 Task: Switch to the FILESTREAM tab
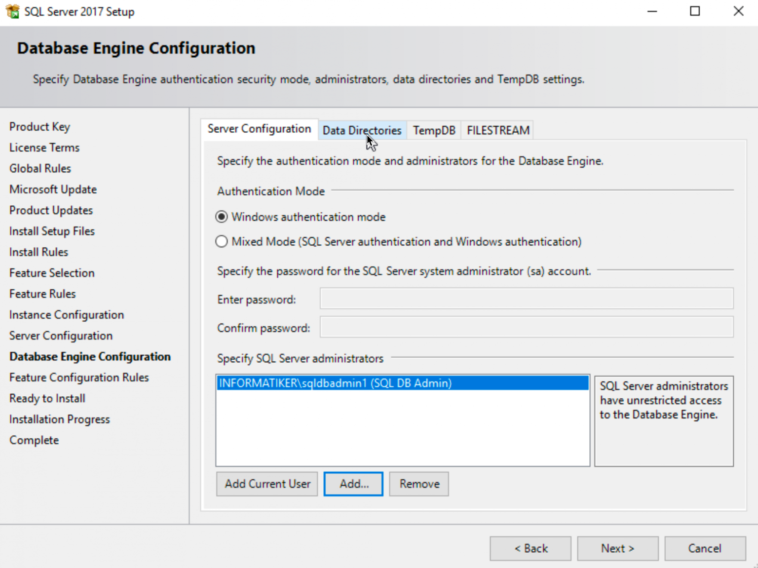497,130
